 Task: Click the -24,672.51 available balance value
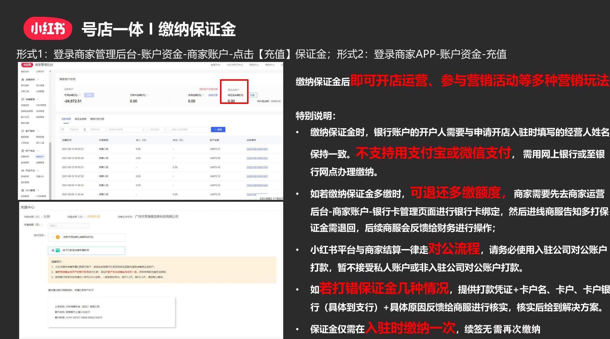tap(73, 101)
